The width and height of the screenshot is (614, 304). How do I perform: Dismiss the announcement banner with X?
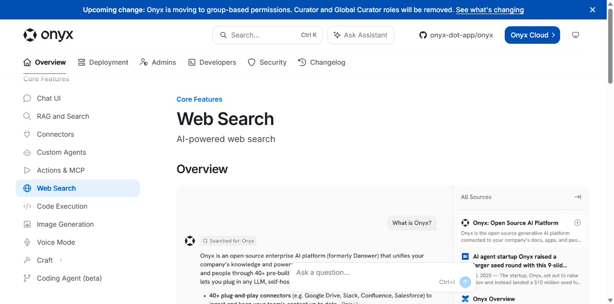593,10
